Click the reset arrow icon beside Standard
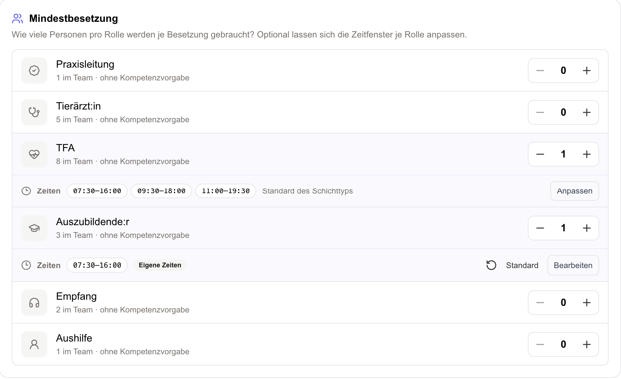Viewport: 621px width, 379px height. click(491, 265)
